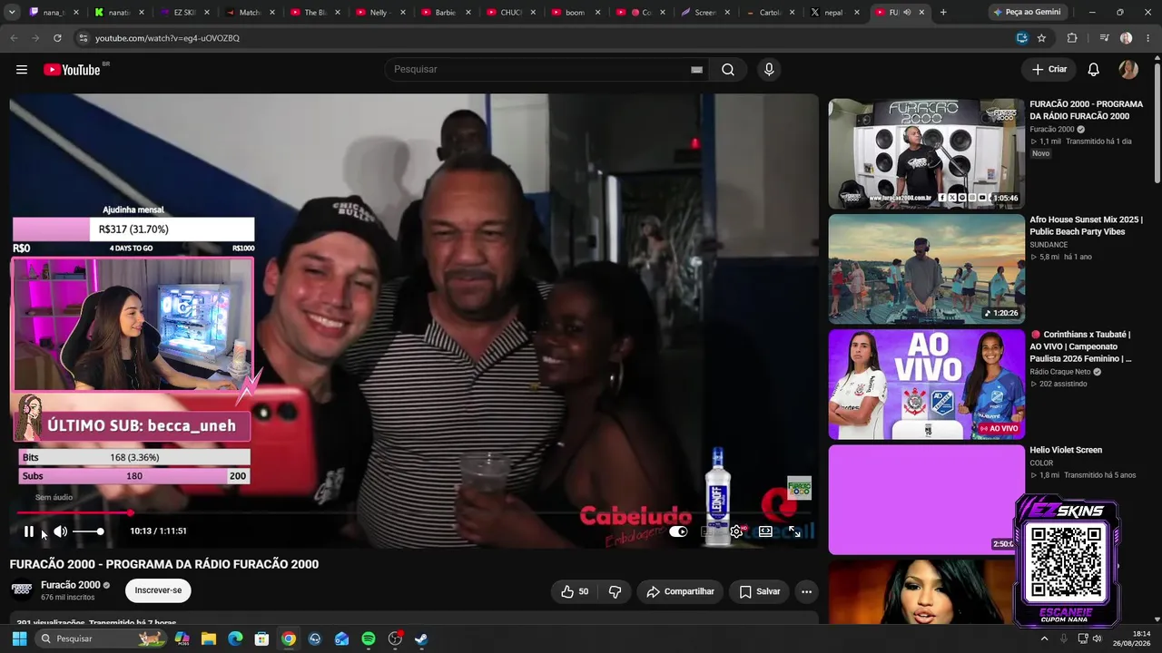Toggle autoplay switch in the player
Viewport: 1162px width, 653px height.
pos(678,531)
